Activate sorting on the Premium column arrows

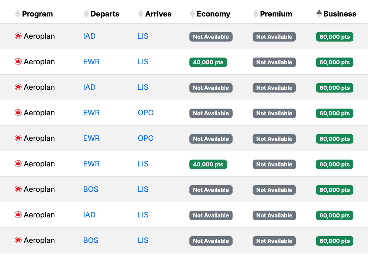coord(255,13)
